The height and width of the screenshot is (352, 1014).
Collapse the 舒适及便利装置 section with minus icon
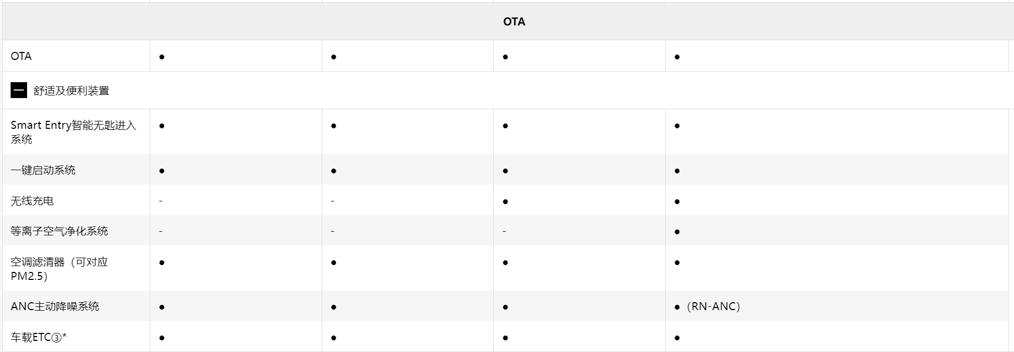pyautogui.click(x=19, y=91)
